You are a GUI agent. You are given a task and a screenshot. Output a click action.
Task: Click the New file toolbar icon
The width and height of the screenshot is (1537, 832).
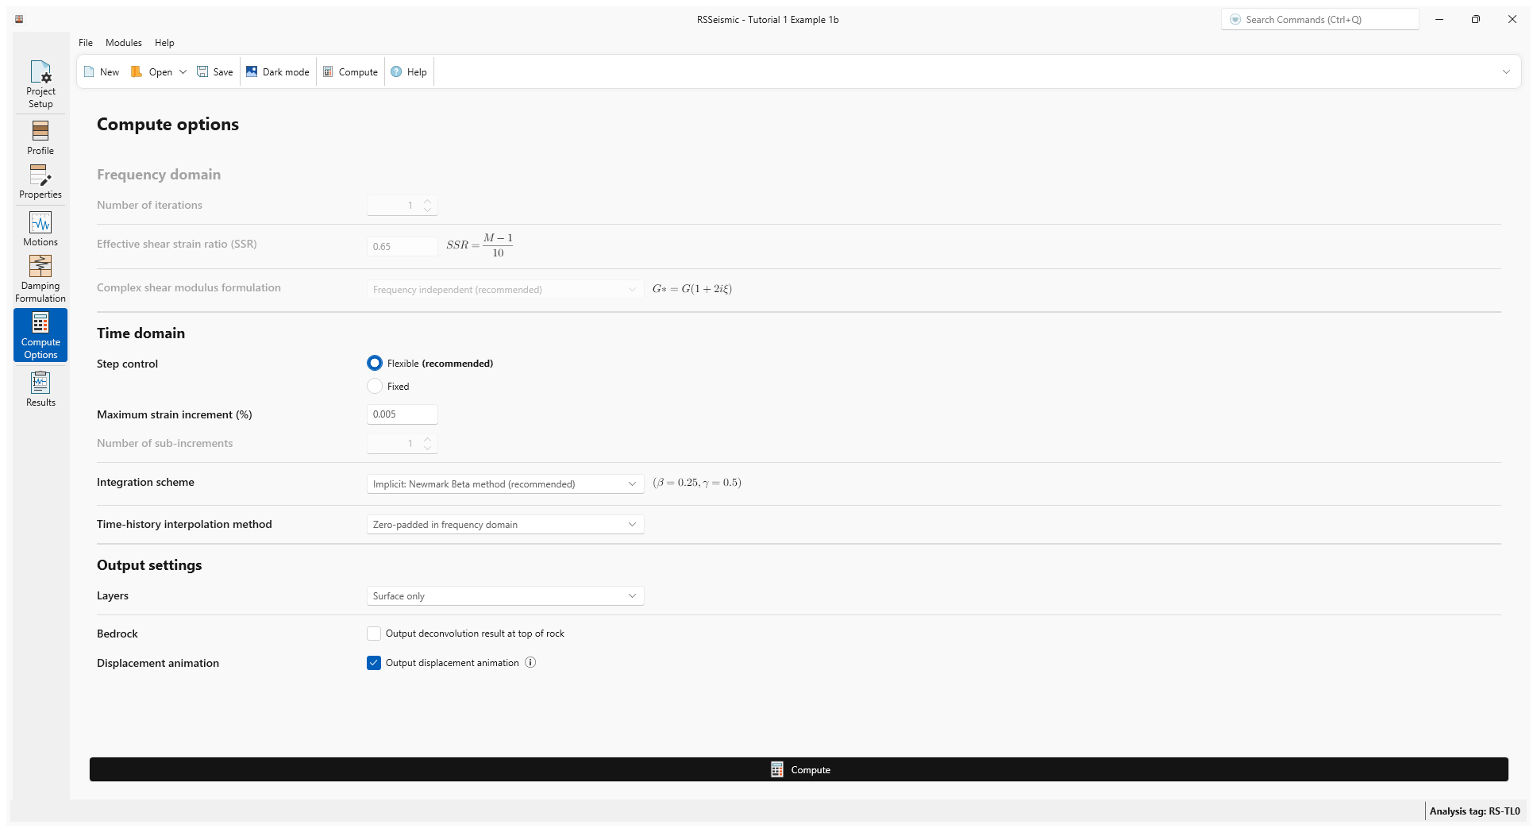(x=89, y=71)
